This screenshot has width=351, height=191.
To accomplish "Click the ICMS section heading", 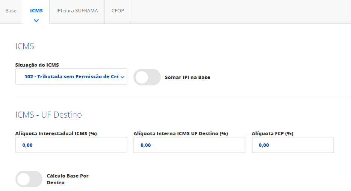I will 25,46.
